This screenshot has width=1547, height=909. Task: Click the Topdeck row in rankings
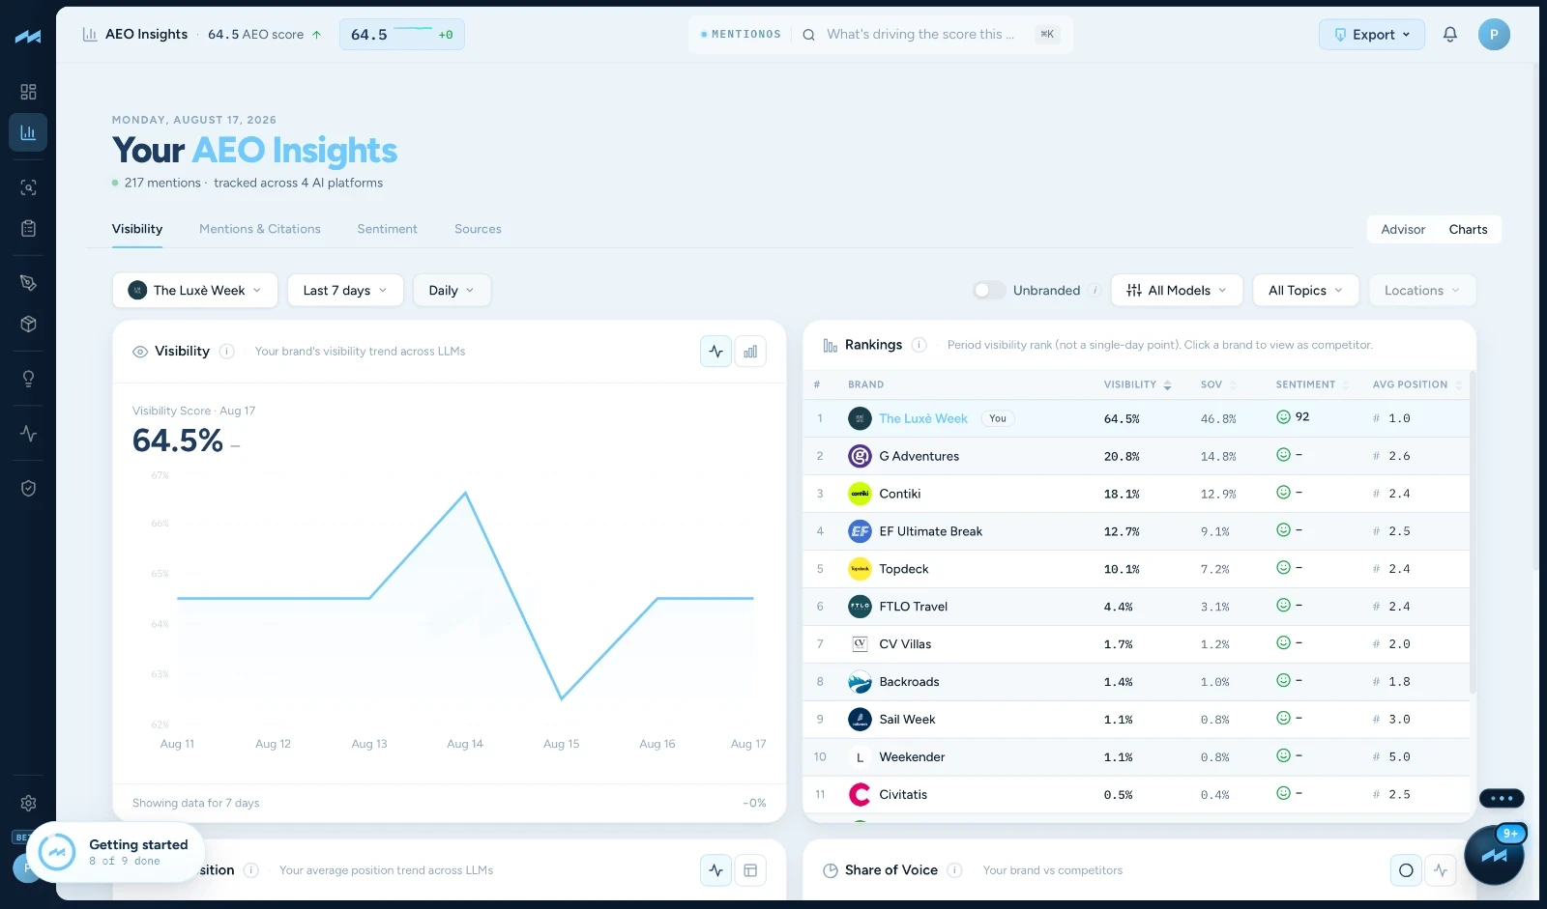click(1136, 569)
